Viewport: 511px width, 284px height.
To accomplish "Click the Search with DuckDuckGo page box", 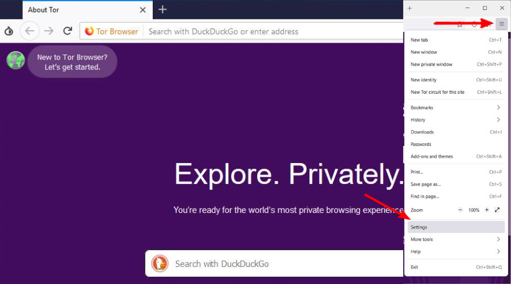I will 274,264.
